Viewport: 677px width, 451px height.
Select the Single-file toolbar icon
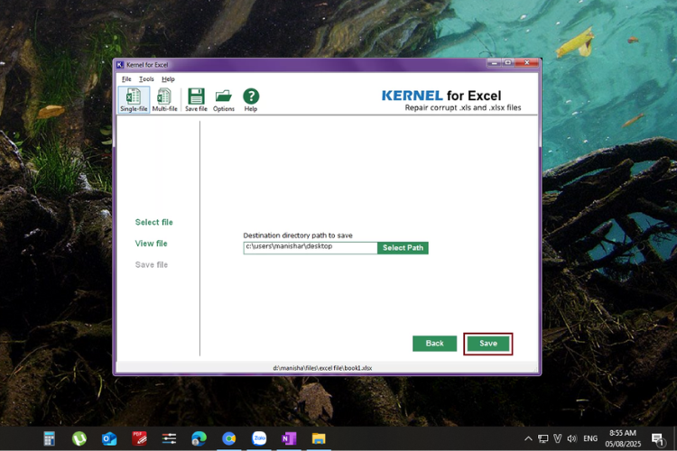(134, 100)
